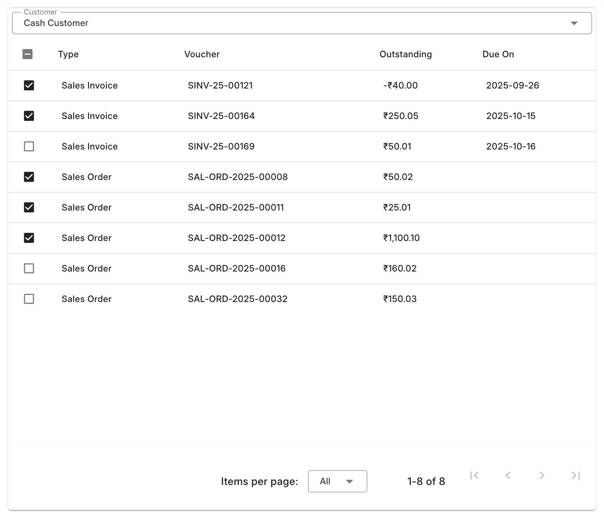Screen dimensions: 604x517
Task: Select voucher SAL-ORD-2025-00011 text
Action: (236, 208)
